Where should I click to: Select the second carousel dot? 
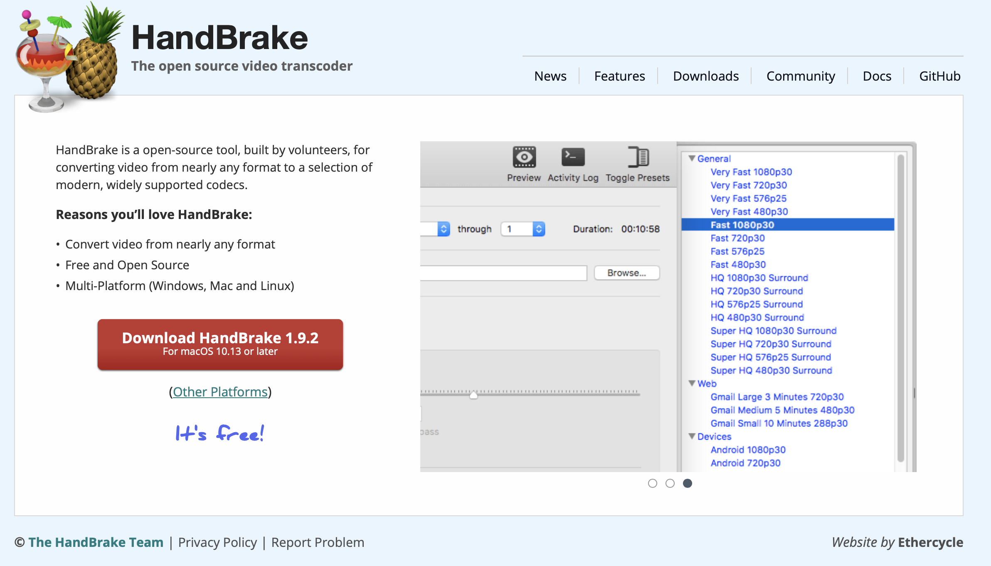(670, 483)
